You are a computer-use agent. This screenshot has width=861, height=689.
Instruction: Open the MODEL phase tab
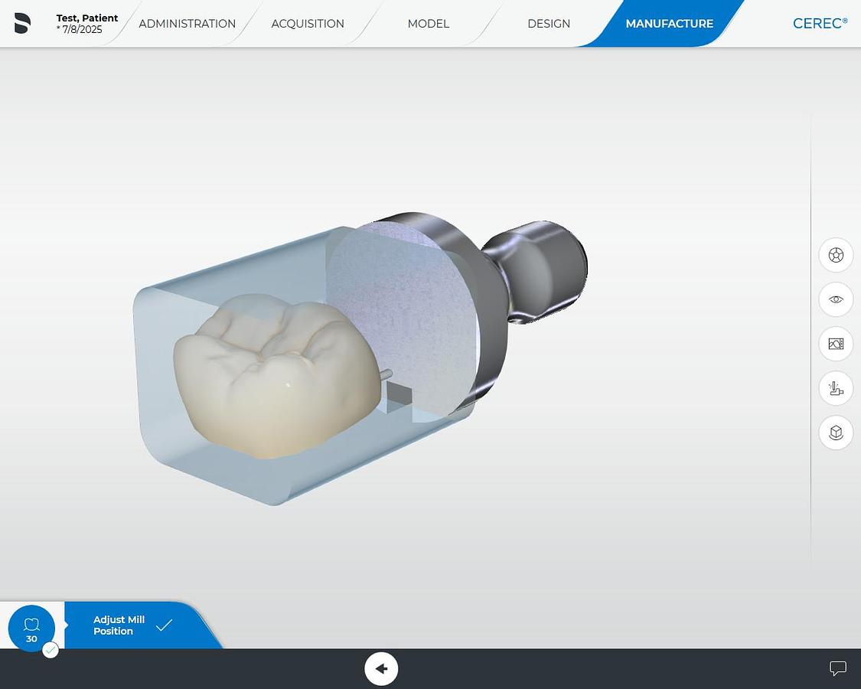tap(428, 24)
